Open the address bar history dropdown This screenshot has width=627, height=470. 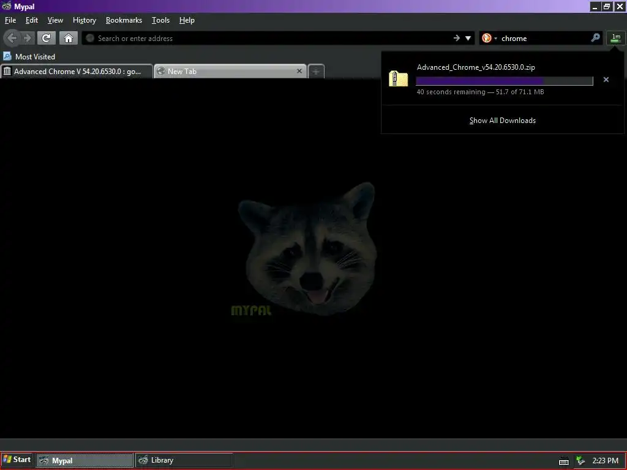click(x=468, y=38)
